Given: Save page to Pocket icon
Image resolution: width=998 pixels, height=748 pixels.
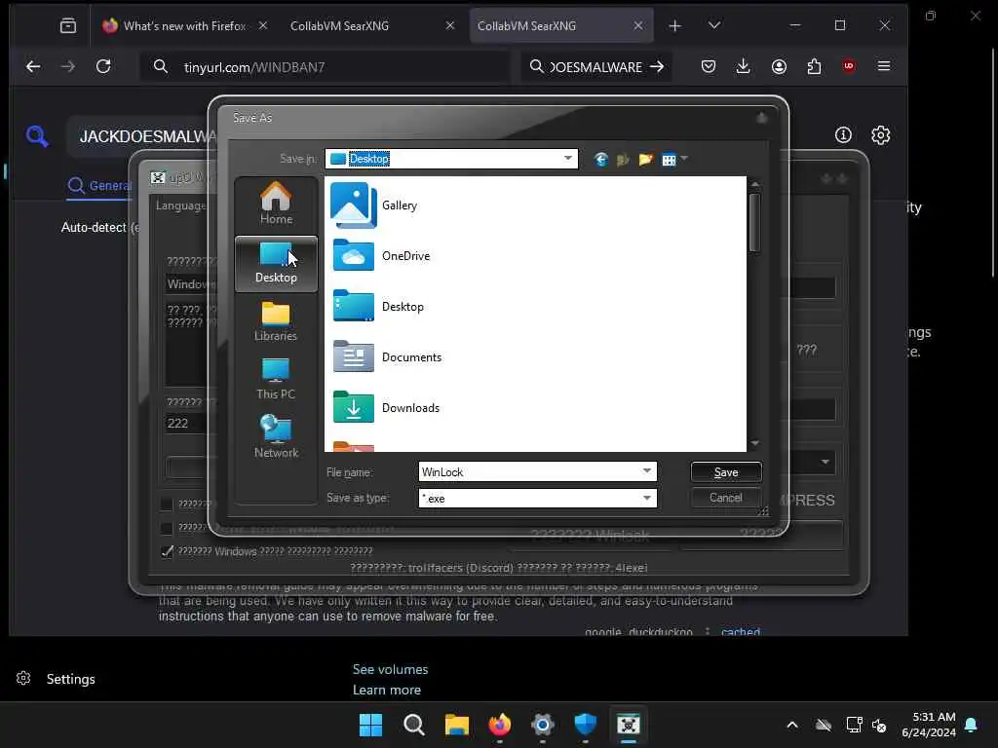Looking at the screenshot, I should 708,66.
